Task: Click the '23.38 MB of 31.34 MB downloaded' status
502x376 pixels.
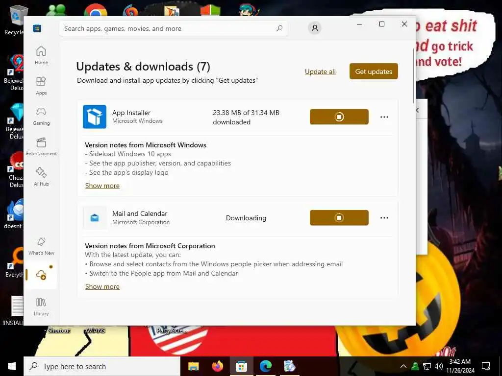Action: tap(246, 117)
